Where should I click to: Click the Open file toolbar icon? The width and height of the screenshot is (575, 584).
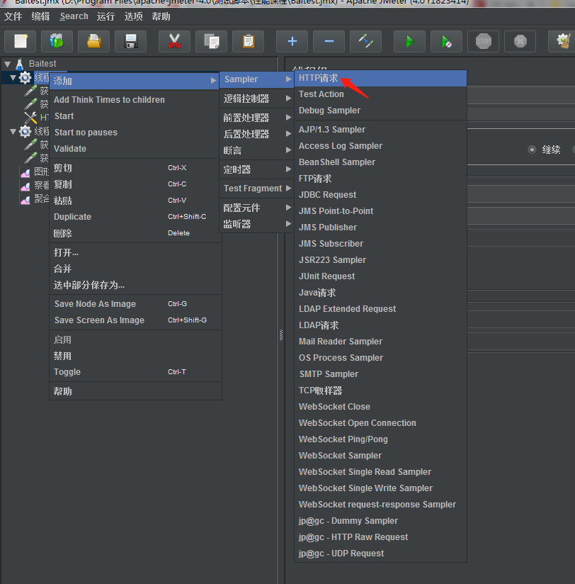(x=93, y=41)
